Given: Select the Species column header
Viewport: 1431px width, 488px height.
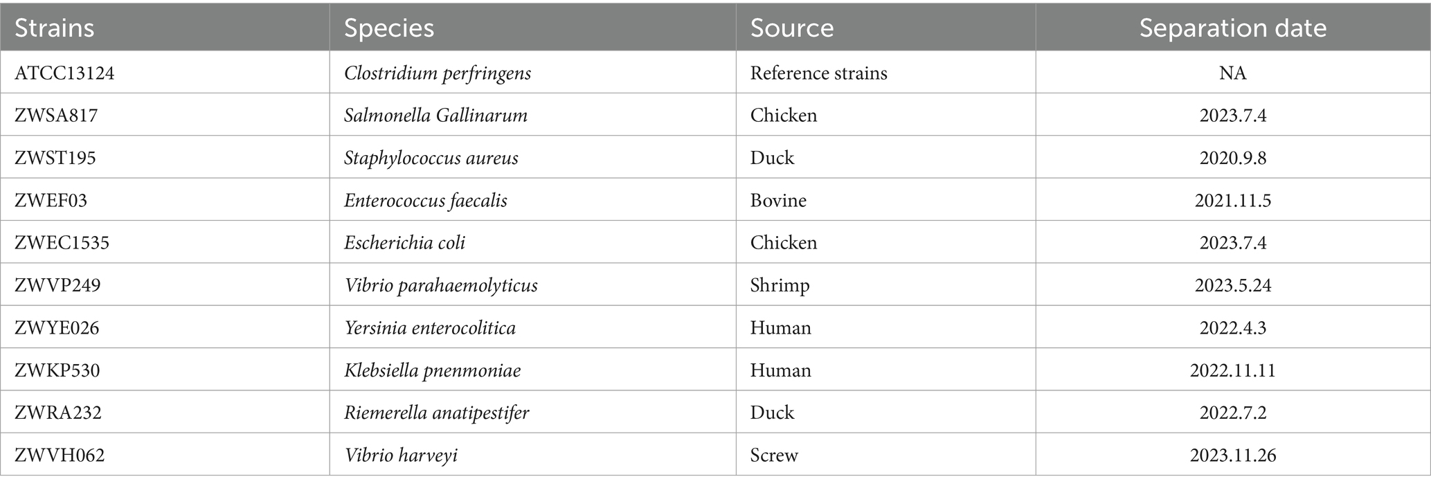Looking at the screenshot, I should pyautogui.click(x=532, y=28).
